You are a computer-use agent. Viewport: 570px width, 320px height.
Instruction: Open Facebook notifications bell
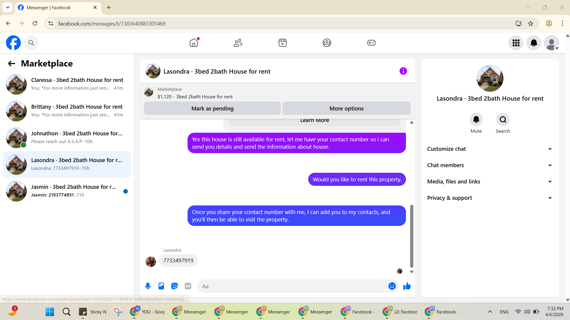[534, 43]
